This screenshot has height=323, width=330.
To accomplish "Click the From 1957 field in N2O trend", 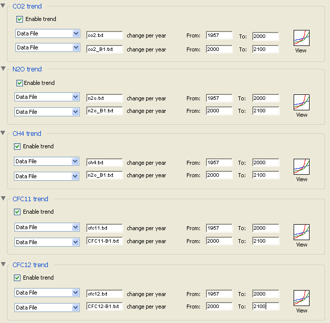I will tap(219, 98).
